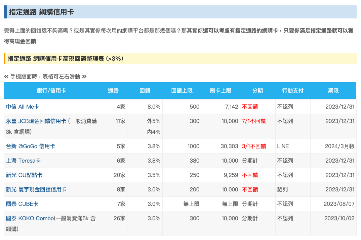Select the 380 rebate cap cell
The height and width of the screenshot is (240, 361).
pos(182,161)
